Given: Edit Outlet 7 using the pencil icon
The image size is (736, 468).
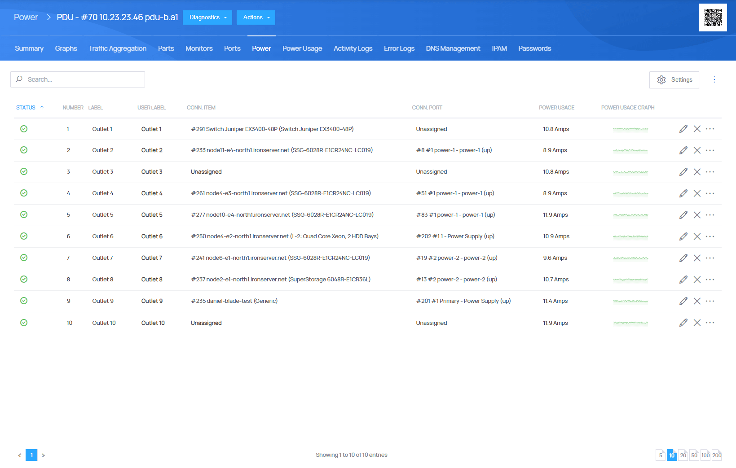Looking at the screenshot, I should [x=683, y=258].
